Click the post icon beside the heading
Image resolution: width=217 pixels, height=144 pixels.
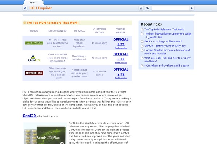point(24,23)
